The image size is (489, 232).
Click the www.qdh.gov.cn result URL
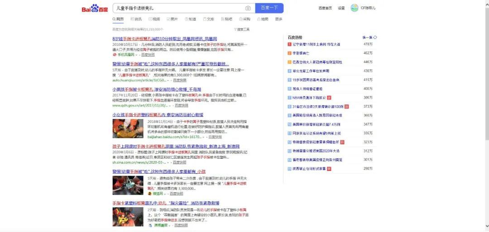(140, 105)
